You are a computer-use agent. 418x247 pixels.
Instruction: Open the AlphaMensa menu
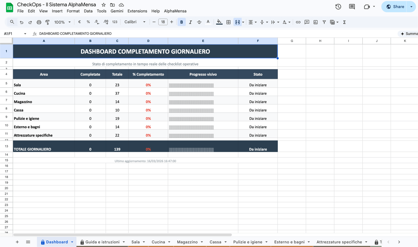point(175,11)
